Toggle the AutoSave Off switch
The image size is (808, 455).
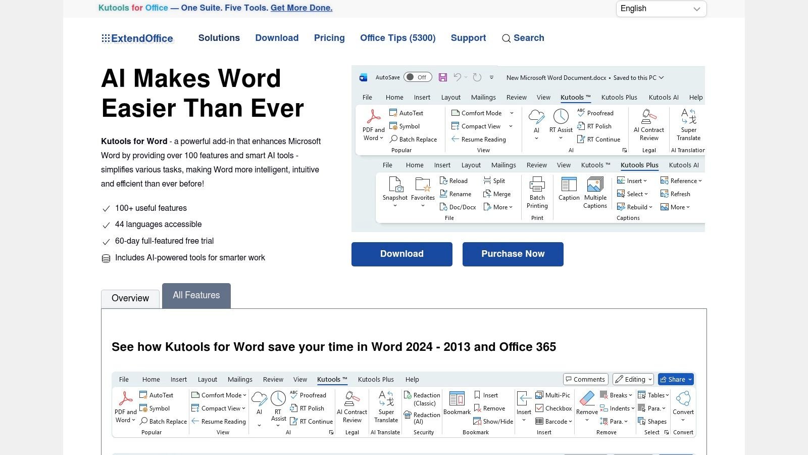pos(418,77)
